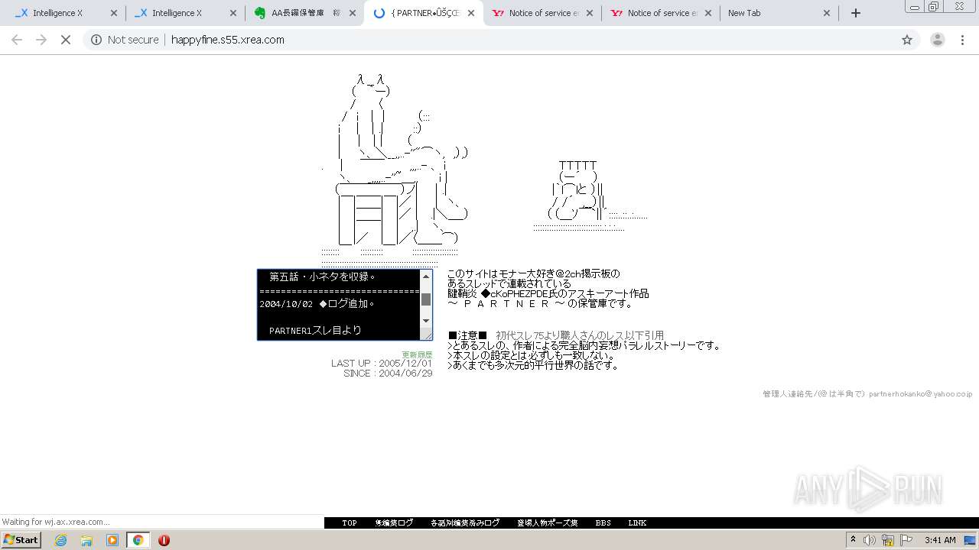Show hidden system tray icons
979x550 pixels.
pos(853,540)
